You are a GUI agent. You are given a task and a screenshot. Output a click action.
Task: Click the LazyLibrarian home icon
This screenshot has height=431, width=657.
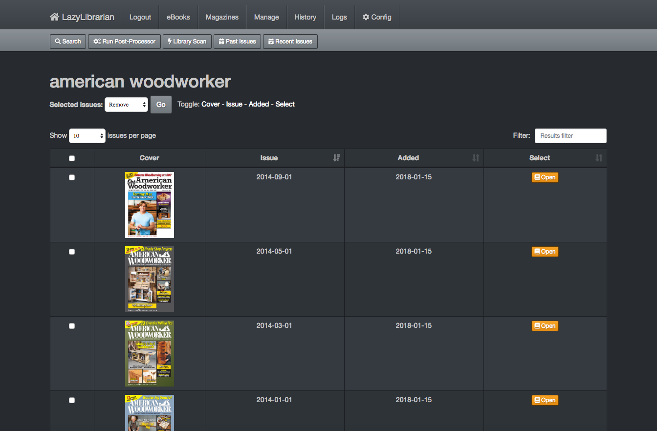54,17
